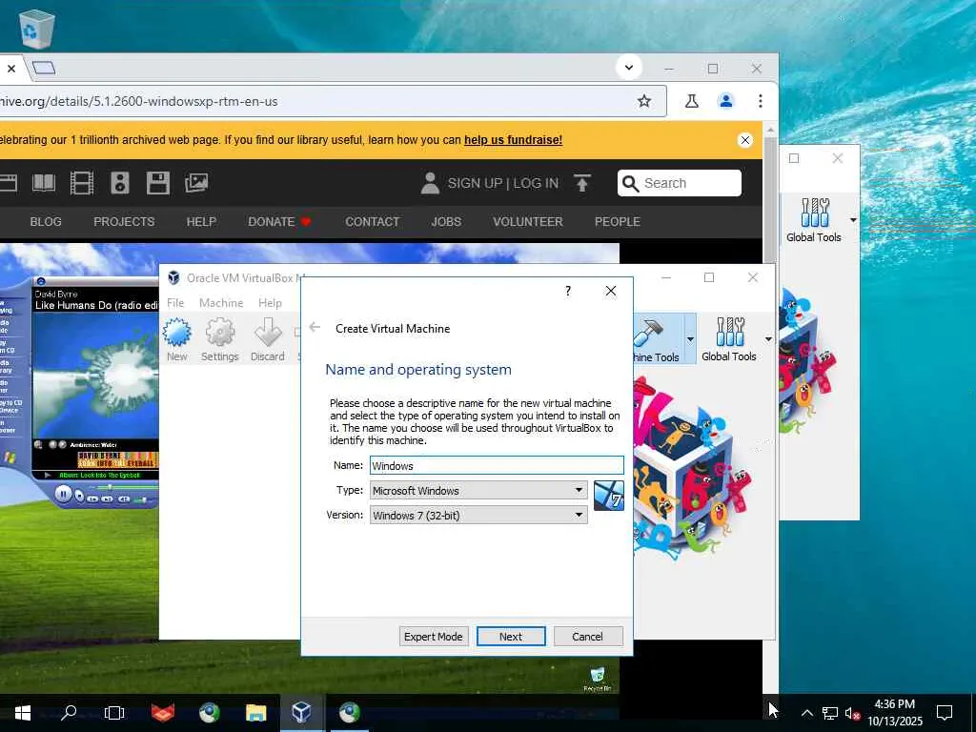Click the Windows 7 OS type icon
Screen dimensions: 976x732
point(608,496)
